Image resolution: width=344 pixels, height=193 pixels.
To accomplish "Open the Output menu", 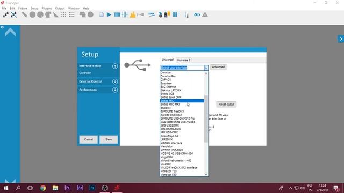I will [60, 8].
